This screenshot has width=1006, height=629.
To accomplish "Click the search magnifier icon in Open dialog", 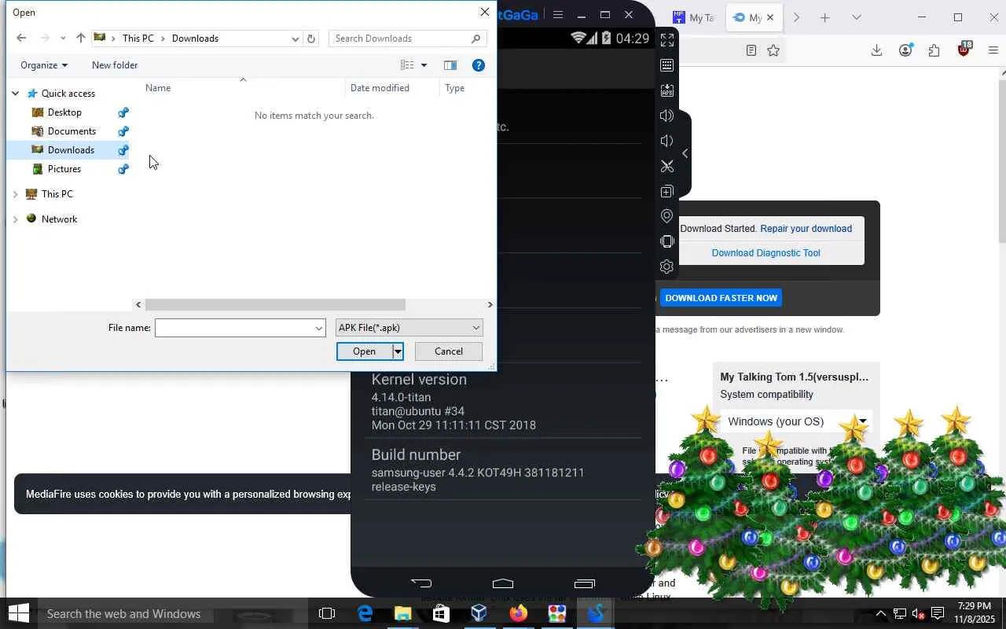I will point(475,38).
